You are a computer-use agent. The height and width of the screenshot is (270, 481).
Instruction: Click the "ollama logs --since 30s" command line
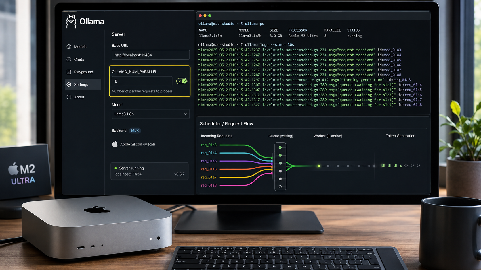[246, 45]
